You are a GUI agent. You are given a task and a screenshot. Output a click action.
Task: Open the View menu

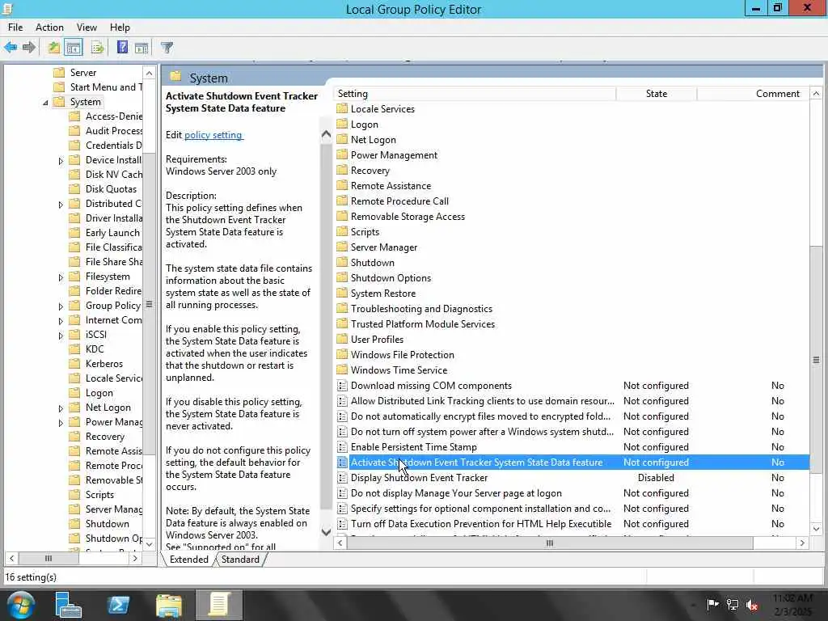(x=87, y=27)
